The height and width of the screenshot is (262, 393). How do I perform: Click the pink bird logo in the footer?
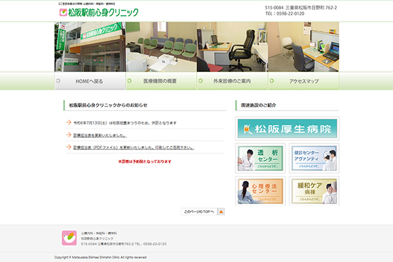(69, 237)
